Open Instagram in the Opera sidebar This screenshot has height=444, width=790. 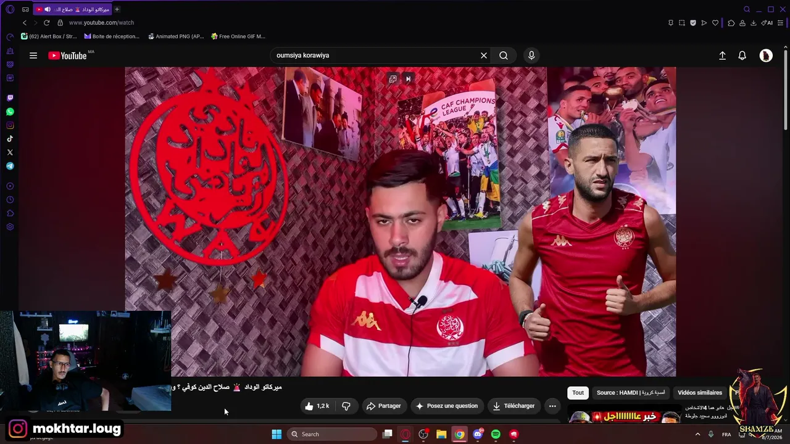pos(10,125)
